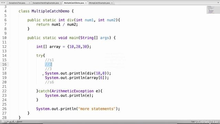Switch to the ExceptionsTest.java tab
This screenshot has height=124, width=220.
(17, 3)
